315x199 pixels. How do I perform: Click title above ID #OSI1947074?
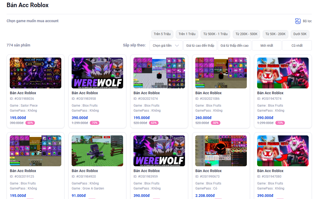(x=270, y=93)
